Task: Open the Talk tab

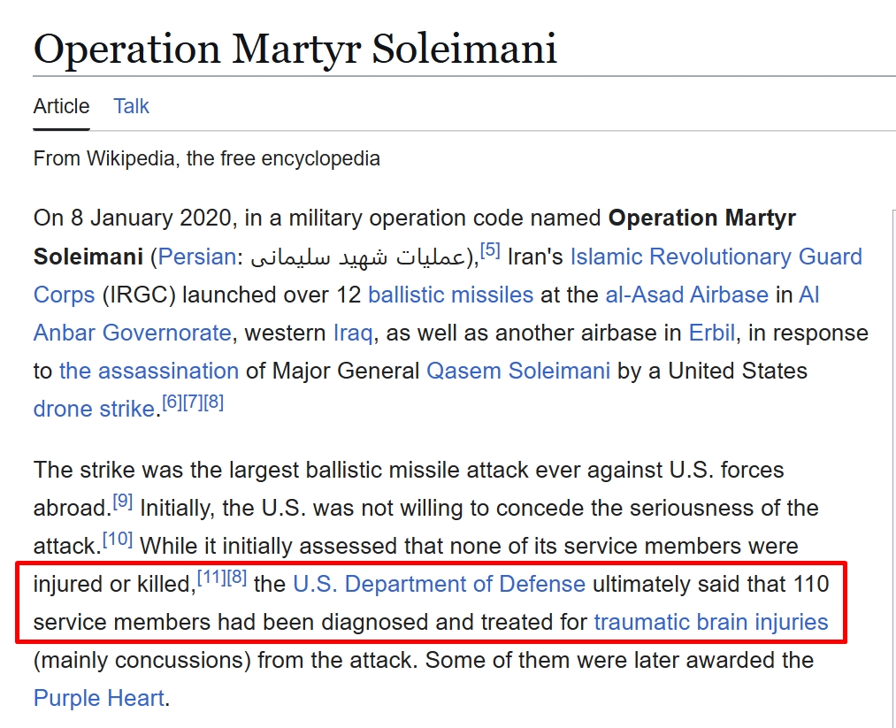Action: coord(131,106)
